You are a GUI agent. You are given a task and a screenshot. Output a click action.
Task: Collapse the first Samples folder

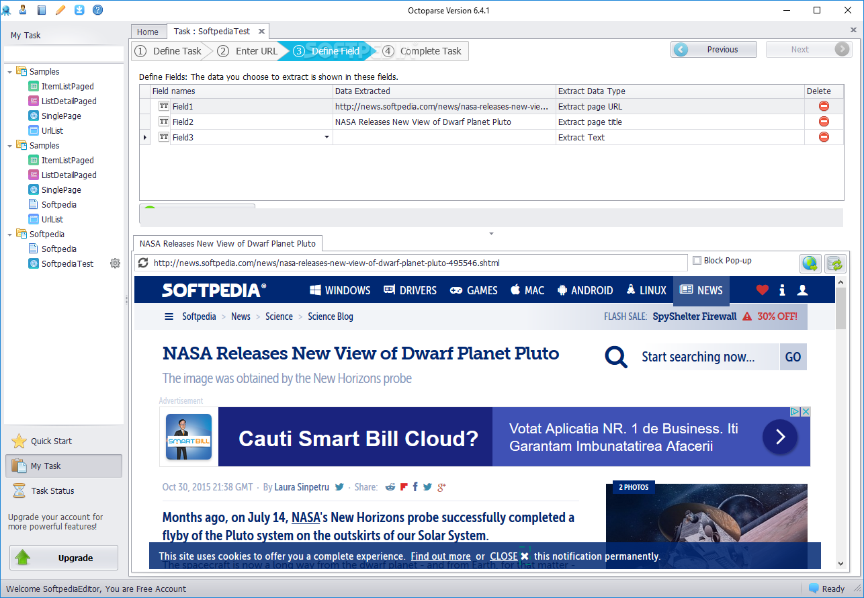pyautogui.click(x=9, y=71)
